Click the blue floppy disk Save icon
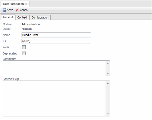The image size is (152, 120). point(5,10)
